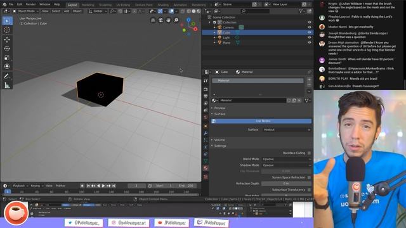This screenshot has height=228, width=406.
Task: Hide the Collection via its eye icon
Action: pyautogui.click(x=309, y=23)
